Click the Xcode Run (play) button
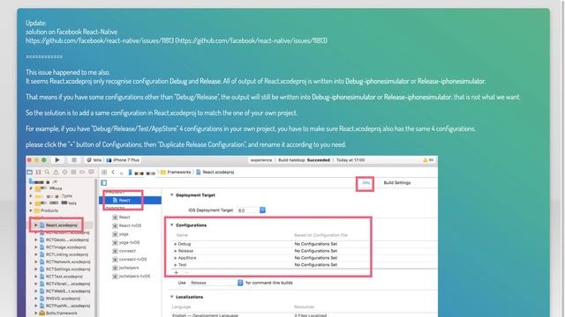 (x=57, y=160)
